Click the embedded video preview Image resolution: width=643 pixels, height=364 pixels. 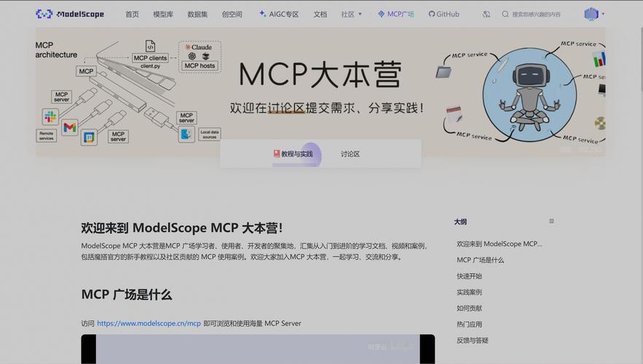258,349
